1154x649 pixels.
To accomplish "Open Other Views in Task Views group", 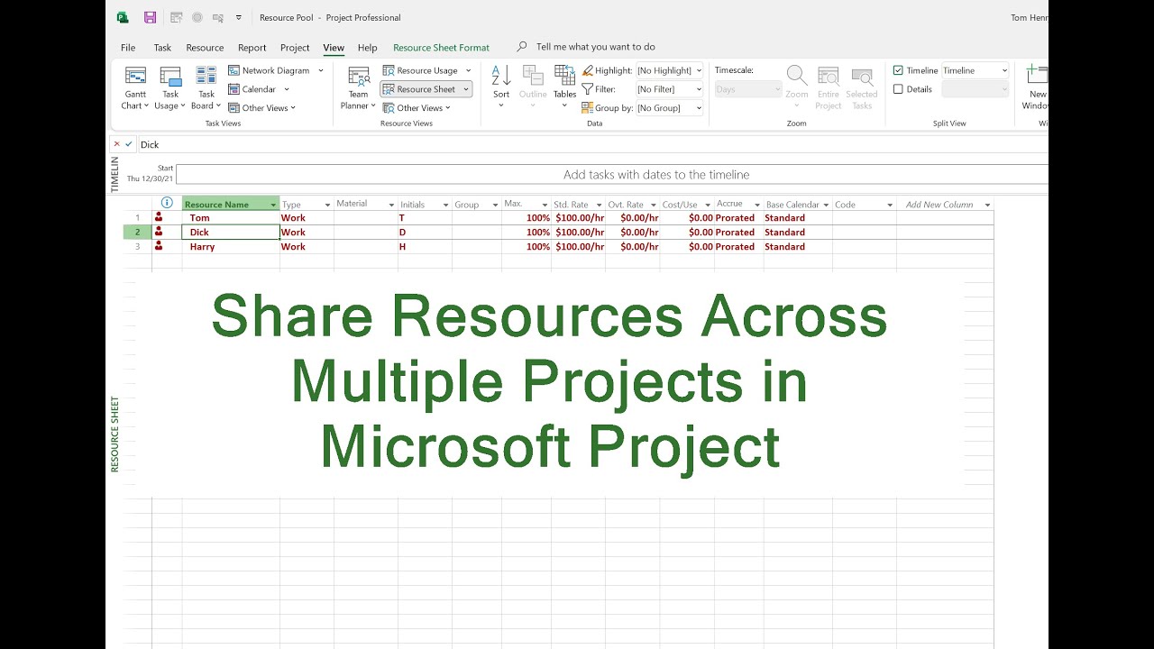I will 261,108.
